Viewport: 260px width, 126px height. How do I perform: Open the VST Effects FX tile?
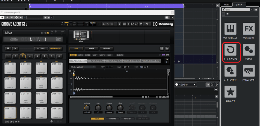click(249, 29)
